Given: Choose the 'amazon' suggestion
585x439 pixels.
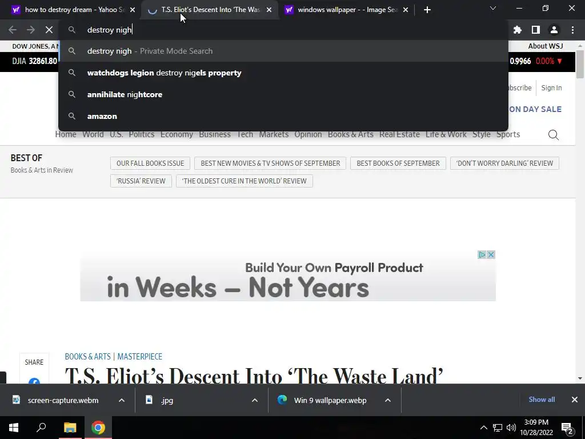Looking at the screenshot, I should [283, 116].
